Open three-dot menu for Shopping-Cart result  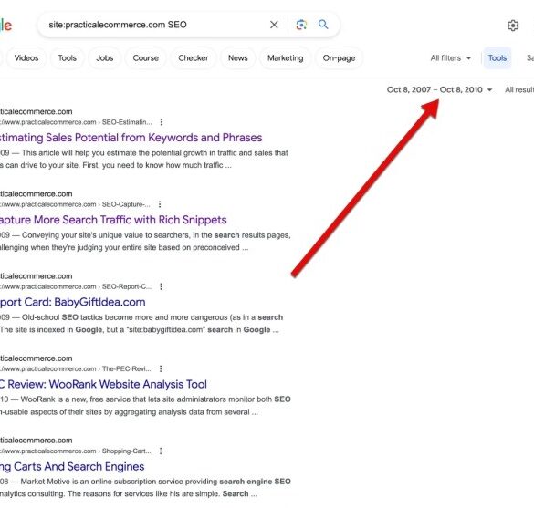pyautogui.click(x=161, y=451)
